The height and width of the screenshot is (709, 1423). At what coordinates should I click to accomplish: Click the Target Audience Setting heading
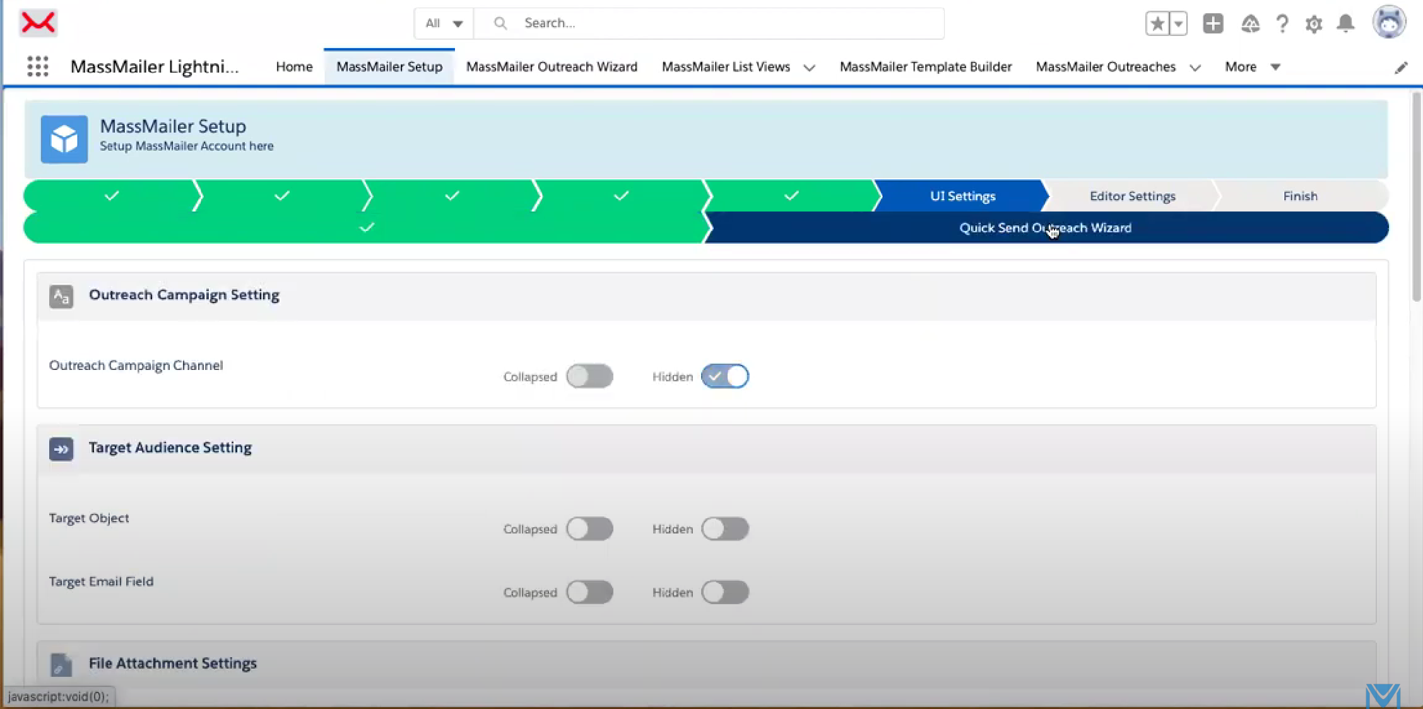point(170,448)
